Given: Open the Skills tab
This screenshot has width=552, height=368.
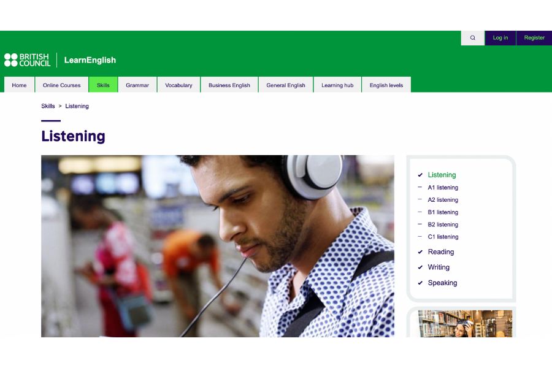Looking at the screenshot, I should [x=103, y=85].
